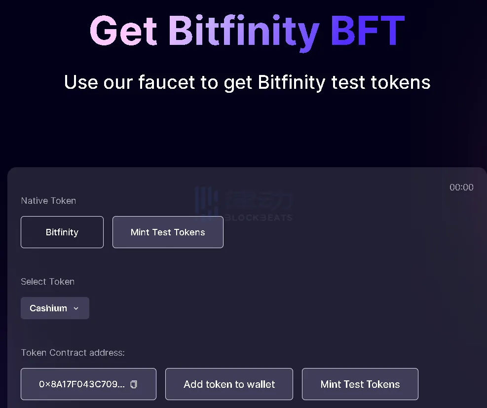Select the Bitfinity native token button

tap(62, 232)
